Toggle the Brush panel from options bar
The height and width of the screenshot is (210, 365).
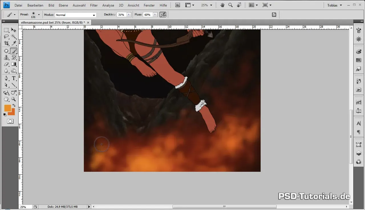pos(274,15)
